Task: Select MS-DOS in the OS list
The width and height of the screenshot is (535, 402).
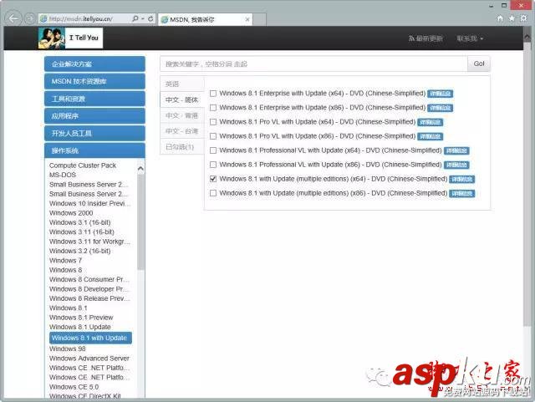Action: (63, 175)
